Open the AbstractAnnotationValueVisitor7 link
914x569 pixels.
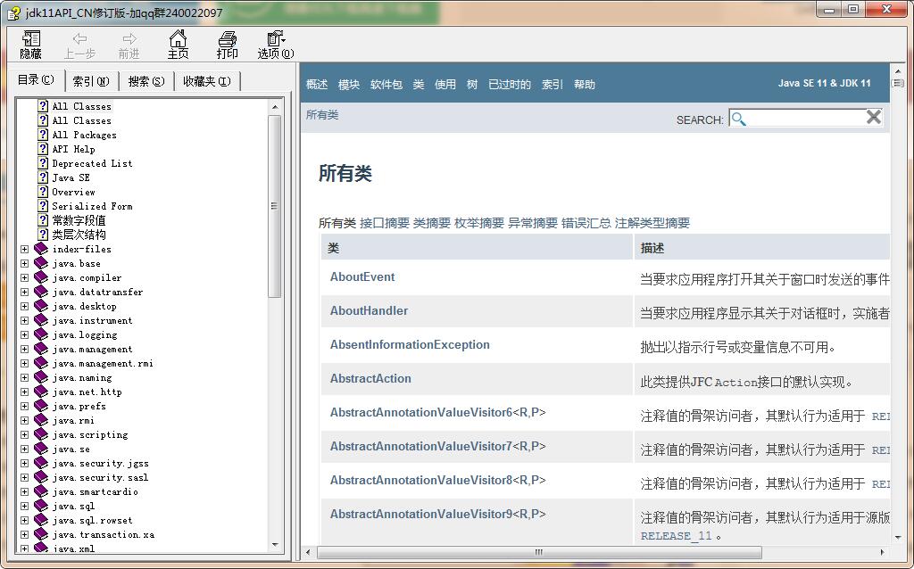421,446
